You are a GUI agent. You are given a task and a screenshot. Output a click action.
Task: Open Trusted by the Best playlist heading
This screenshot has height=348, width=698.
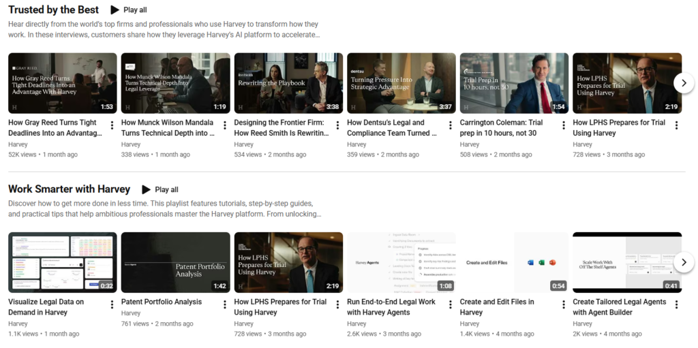point(53,10)
